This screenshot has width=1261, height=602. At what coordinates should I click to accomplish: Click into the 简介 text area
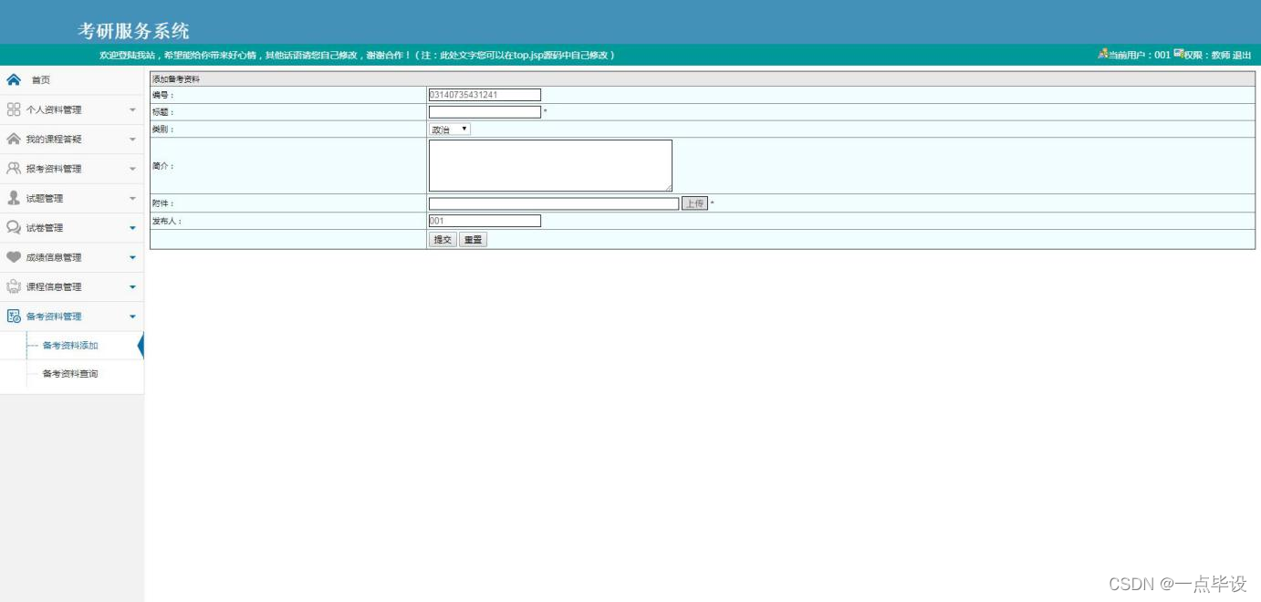(550, 165)
